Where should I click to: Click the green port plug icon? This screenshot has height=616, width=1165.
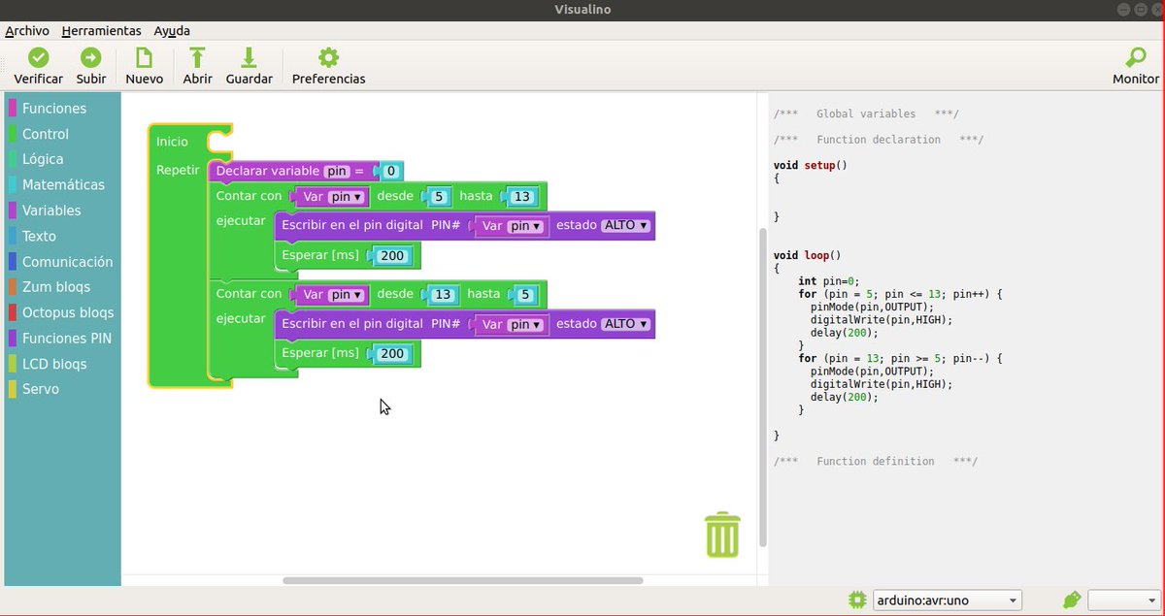(1072, 600)
